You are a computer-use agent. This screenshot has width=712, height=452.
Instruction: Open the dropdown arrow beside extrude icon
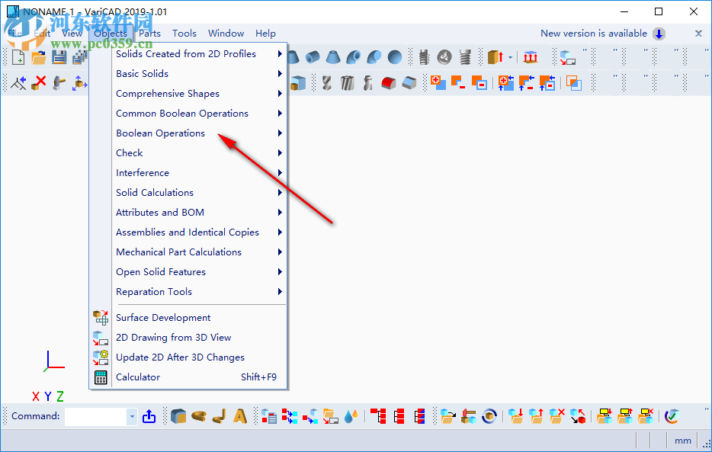coord(511,58)
